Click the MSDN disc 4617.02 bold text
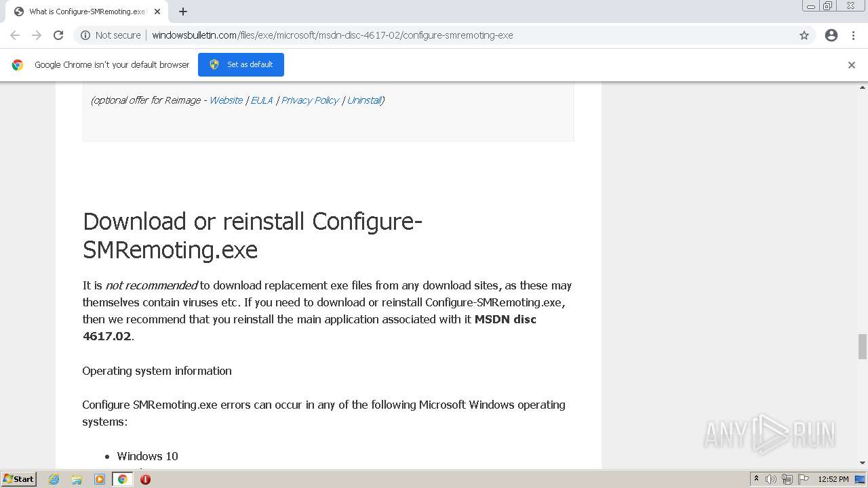 pos(309,327)
